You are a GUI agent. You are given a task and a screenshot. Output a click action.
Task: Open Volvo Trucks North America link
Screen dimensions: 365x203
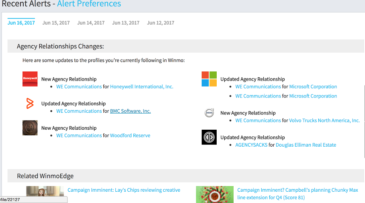pyautogui.click(x=324, y=120)
